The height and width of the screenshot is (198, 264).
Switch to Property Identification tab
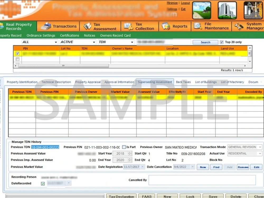click(22, 82)
